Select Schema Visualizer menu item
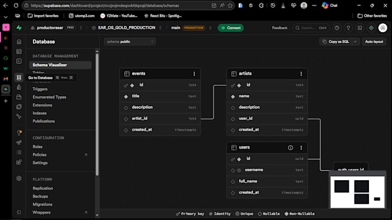This screenshot has width=392, height=220. [61, 65]
